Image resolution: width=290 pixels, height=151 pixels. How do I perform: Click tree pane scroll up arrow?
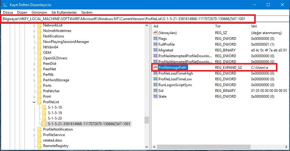pos(147,26)
